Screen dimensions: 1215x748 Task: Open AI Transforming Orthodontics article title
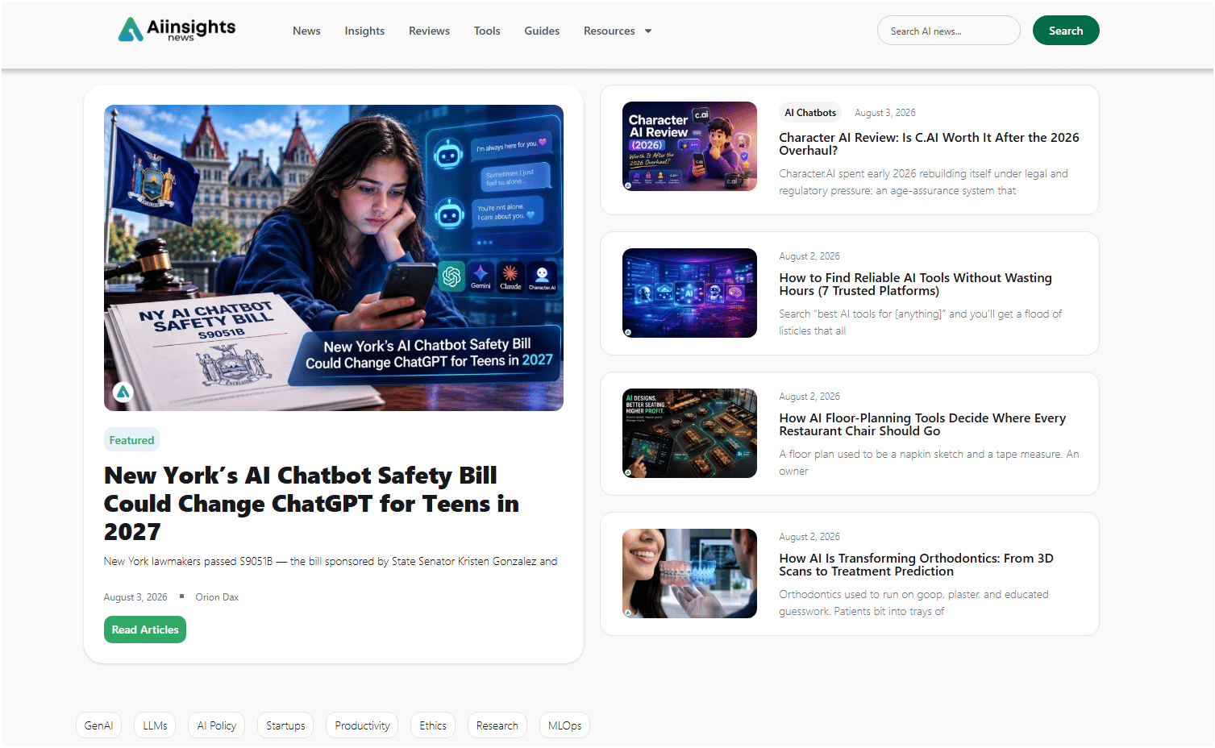(x=916, y=565)
